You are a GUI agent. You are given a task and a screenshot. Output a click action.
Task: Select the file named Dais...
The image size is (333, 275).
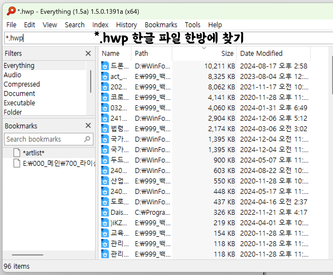click(x=119, y=212)
